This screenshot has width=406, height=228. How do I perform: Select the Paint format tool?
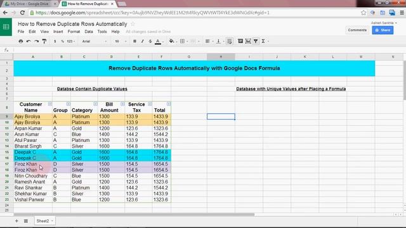click(44, 41)
